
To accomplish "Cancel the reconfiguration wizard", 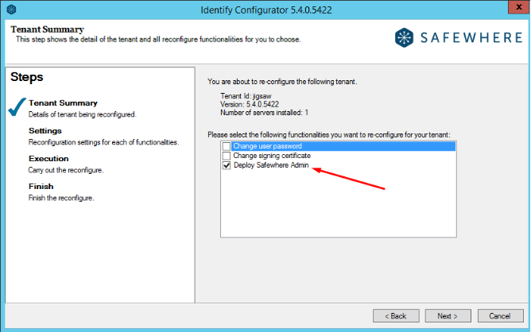I will click(500, 315).
